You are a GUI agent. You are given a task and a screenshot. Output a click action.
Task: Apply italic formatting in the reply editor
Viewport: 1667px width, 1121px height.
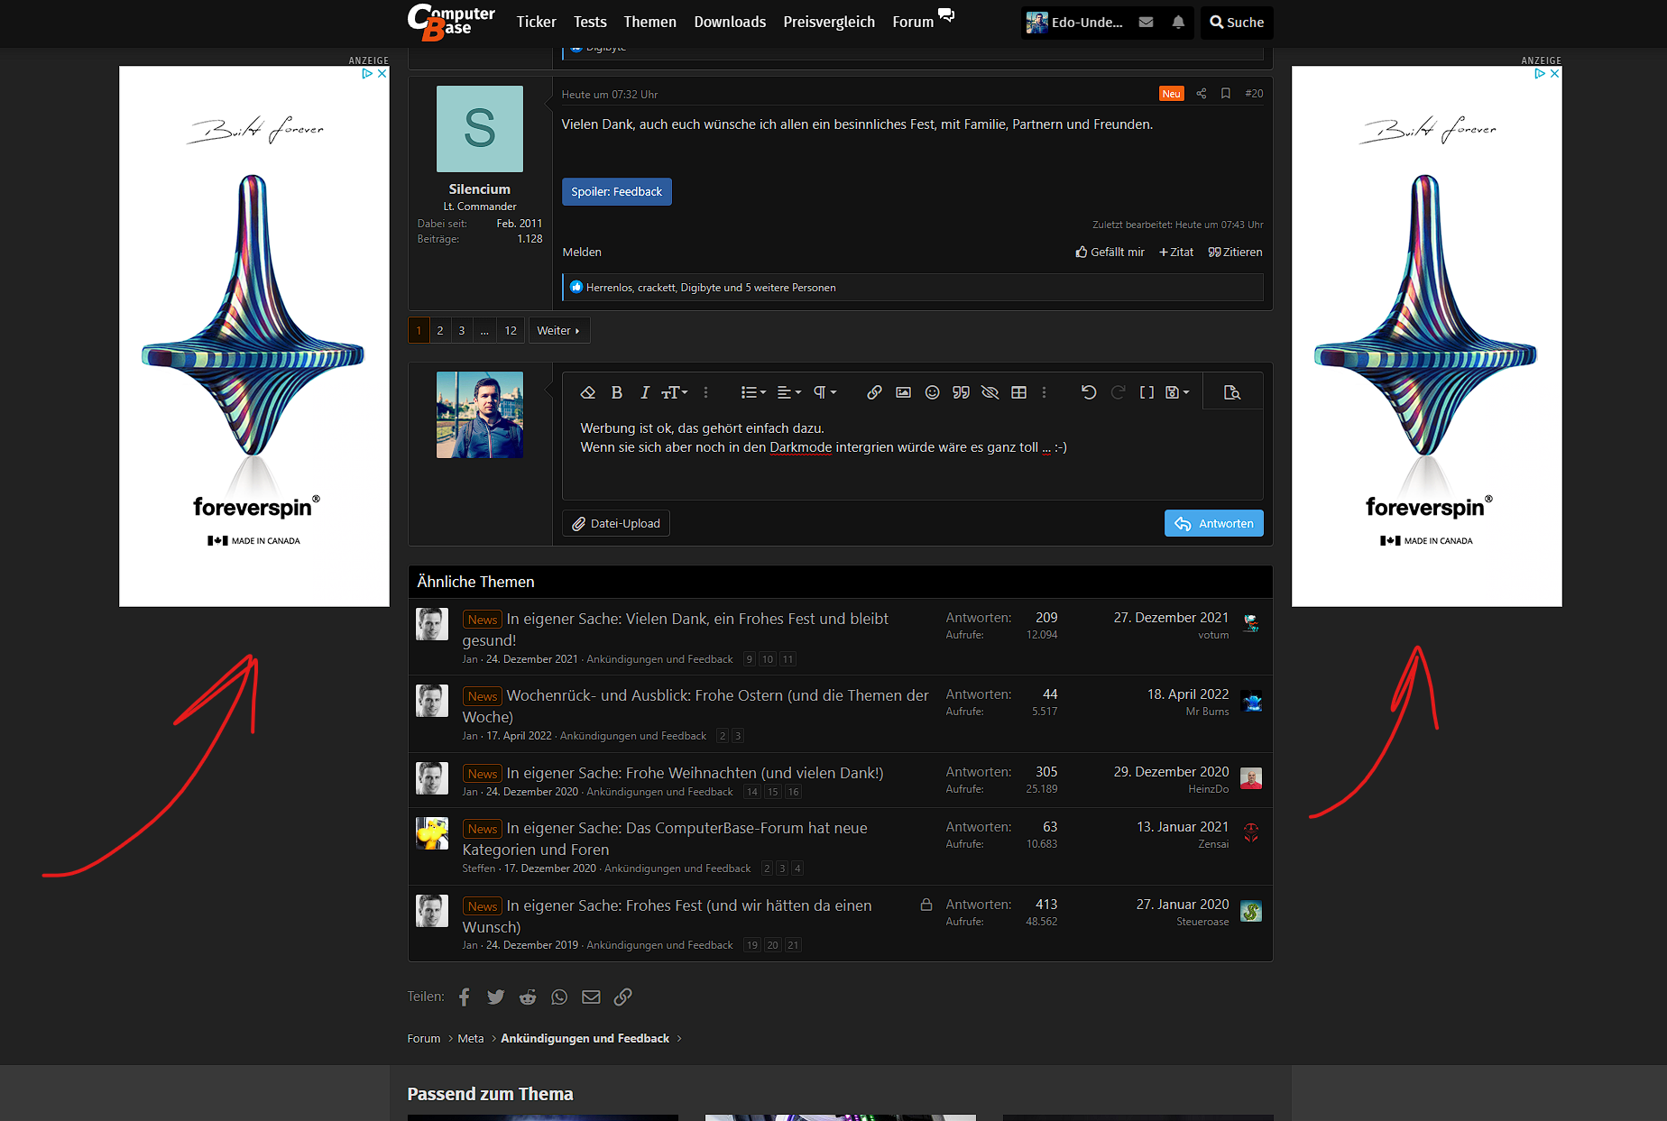pyautogui.click(x=645, y=391)
